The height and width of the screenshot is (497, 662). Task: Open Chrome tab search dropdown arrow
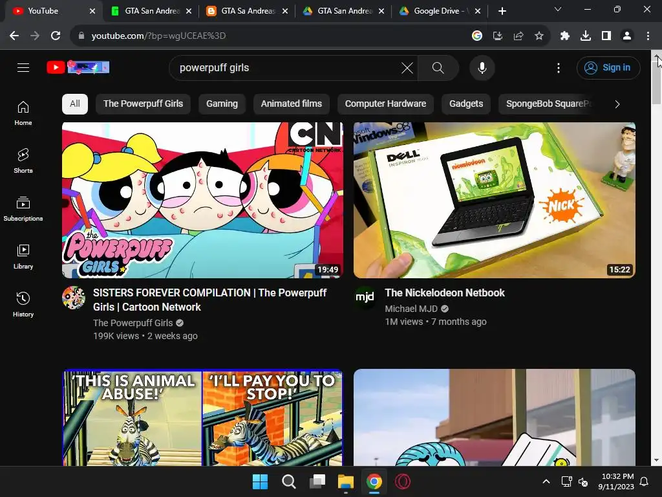(x=558, y=9)
